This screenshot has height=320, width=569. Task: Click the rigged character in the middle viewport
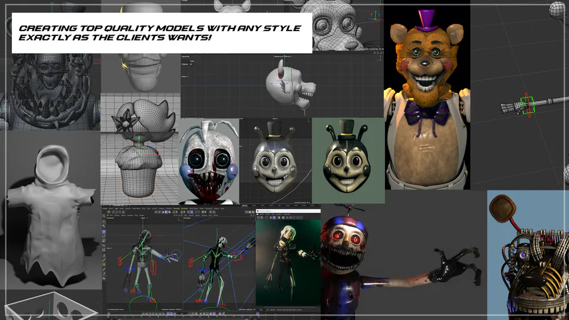coord(219,264)
